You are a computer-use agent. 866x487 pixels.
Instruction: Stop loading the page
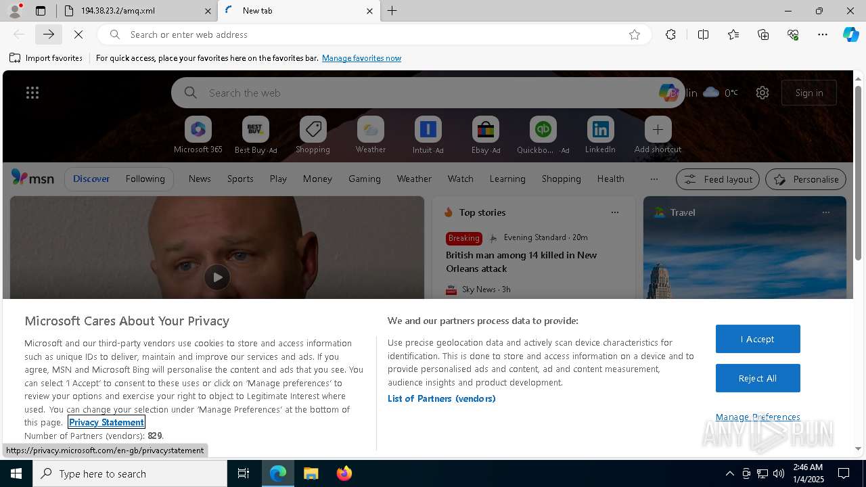pos(78,34)
